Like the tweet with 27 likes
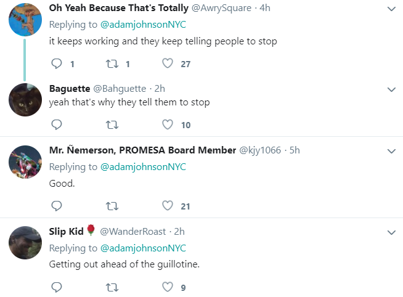Image resolution: width=403 pixels, height=297 pixels. 168,63
